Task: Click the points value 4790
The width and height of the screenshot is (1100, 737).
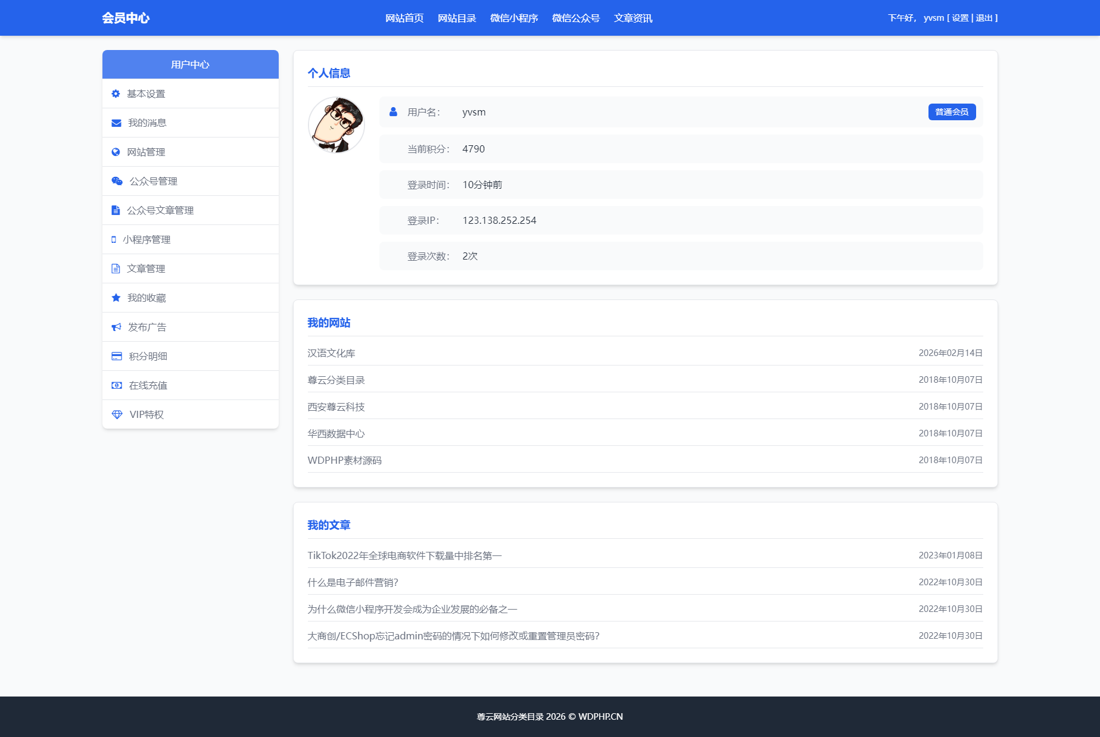Action: (473, 149)
